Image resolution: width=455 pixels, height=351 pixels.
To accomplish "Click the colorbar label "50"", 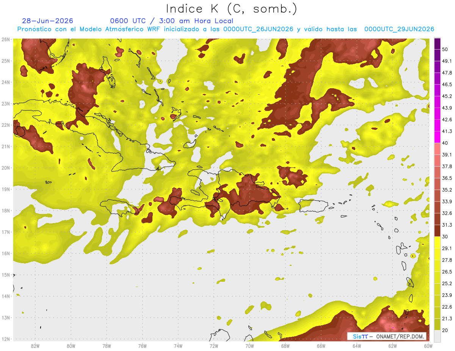I will (445, 49).
